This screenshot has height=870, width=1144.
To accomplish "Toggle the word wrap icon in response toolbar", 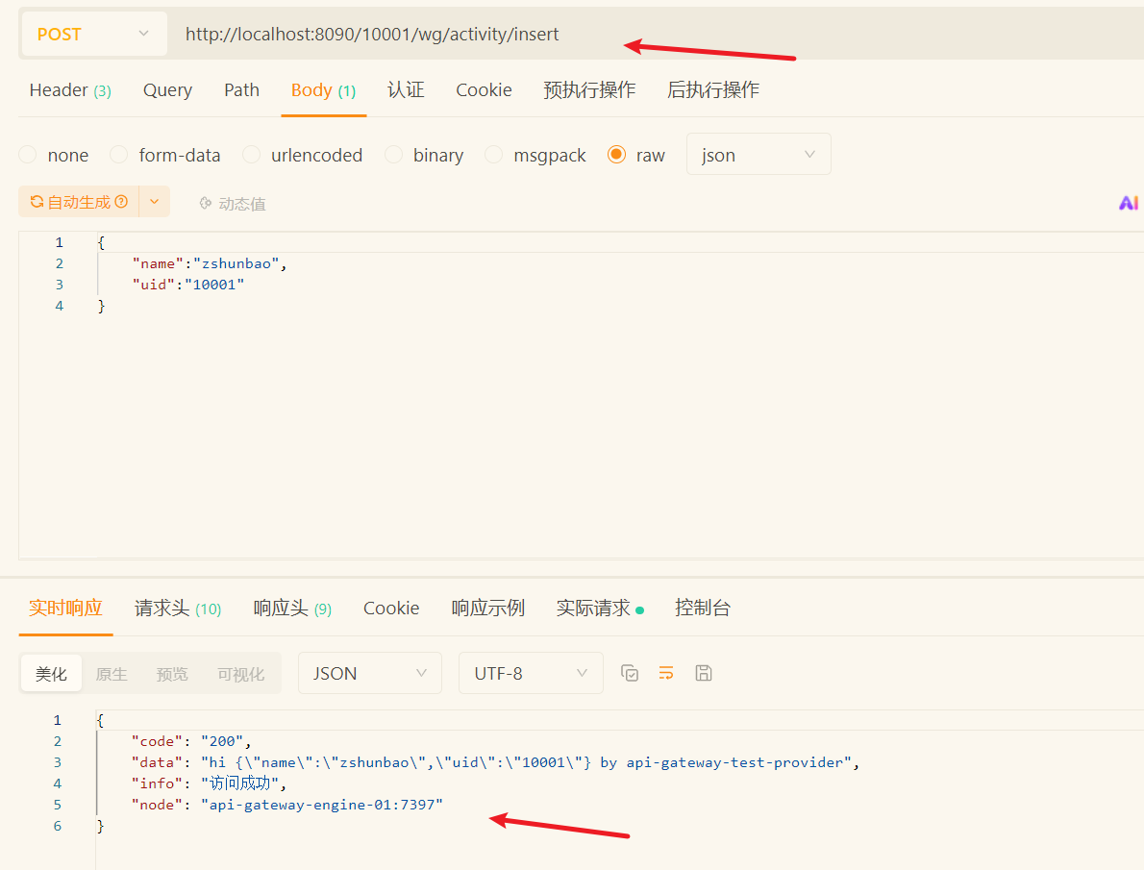I will coord(666,673).
